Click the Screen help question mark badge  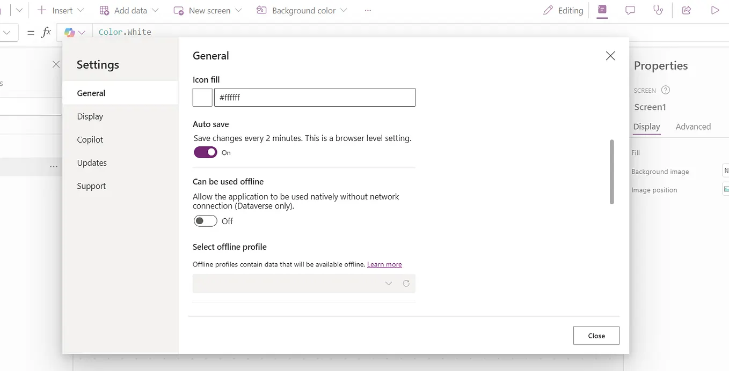pyautogui.click(x=666, y=90)
